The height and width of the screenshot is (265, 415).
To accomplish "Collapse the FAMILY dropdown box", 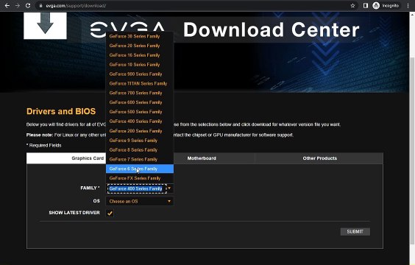I will pos(140,188).
